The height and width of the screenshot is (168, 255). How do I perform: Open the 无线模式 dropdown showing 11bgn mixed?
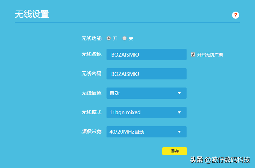[x=146, y=112]
